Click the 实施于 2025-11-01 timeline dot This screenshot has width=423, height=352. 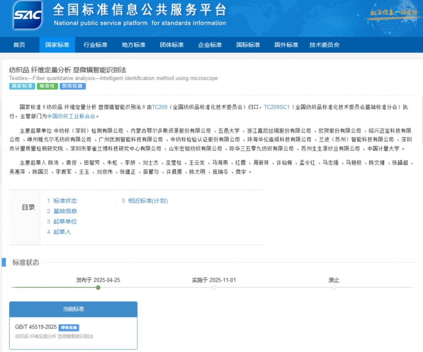pos(214,288)
